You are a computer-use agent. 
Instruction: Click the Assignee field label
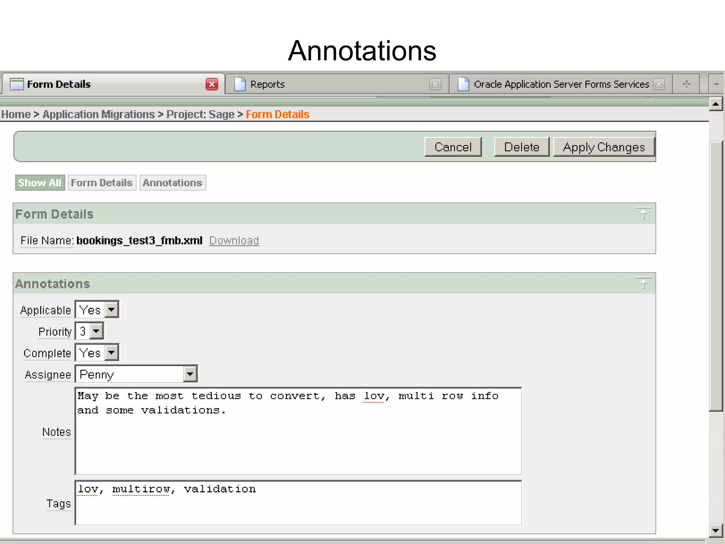point(48,375)
